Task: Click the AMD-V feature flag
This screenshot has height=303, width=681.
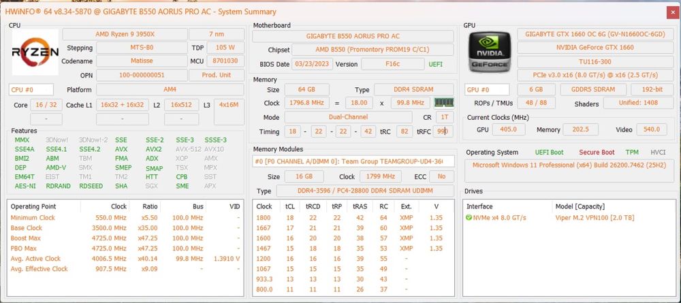Action: 56,168
